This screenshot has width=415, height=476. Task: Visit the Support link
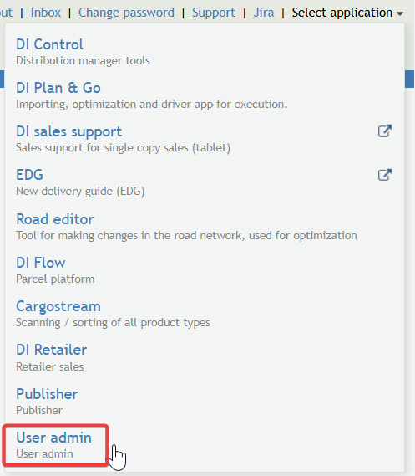coord(214,13)
